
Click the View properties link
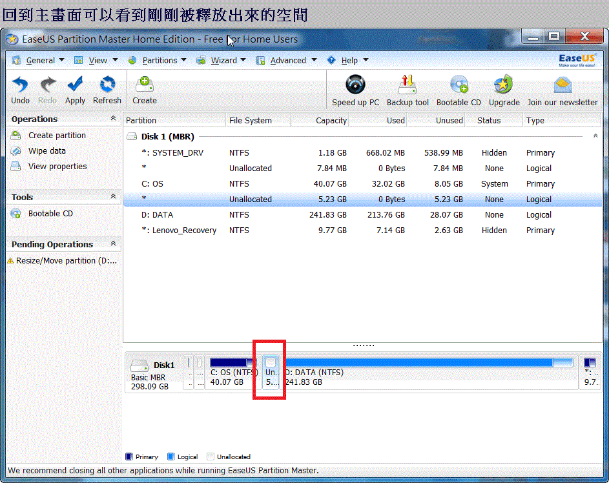tap(57, 166)
